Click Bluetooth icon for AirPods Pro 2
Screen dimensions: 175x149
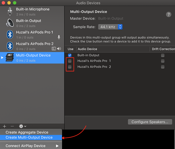10,46
